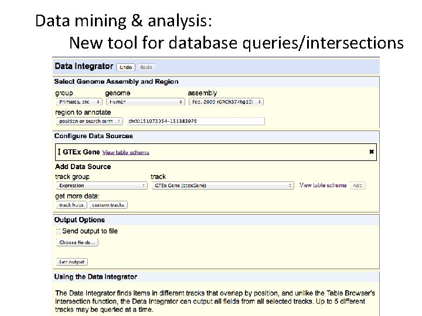Click View table schema link next to Add

click(x=323, y=186)
